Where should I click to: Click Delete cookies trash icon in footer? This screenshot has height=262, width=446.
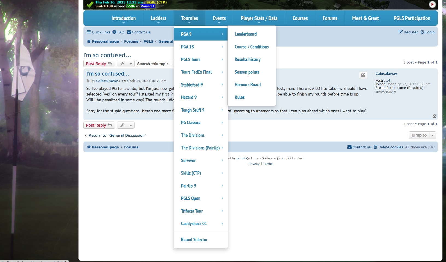pos(375,147)
